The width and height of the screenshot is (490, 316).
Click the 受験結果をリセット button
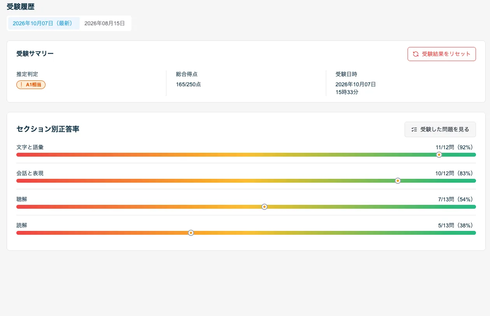[x=442, y=54]
